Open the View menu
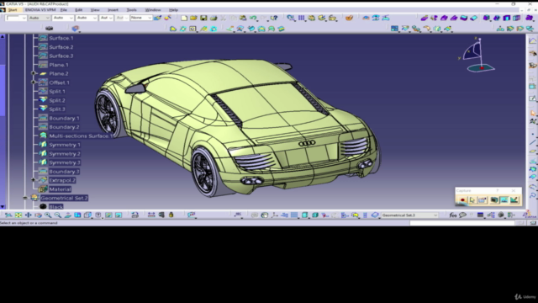 click(95, 10)
